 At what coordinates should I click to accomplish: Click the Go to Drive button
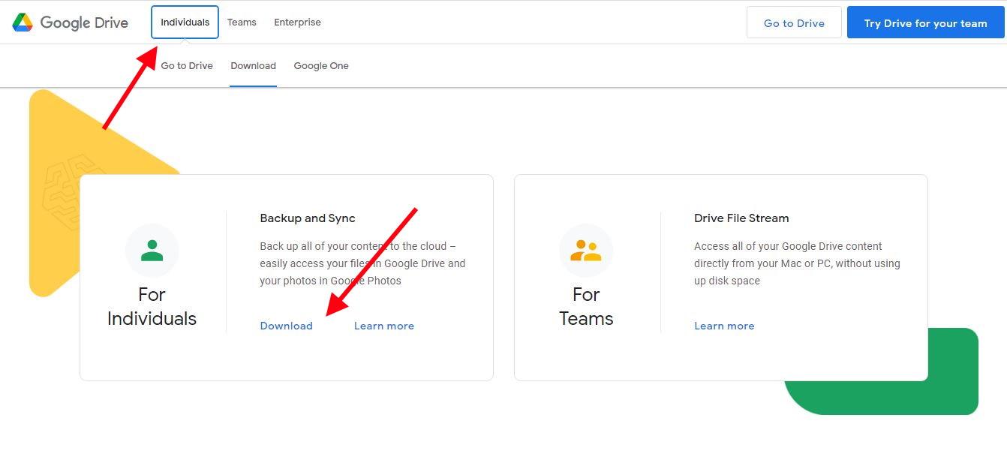click(x=794, y=23)
